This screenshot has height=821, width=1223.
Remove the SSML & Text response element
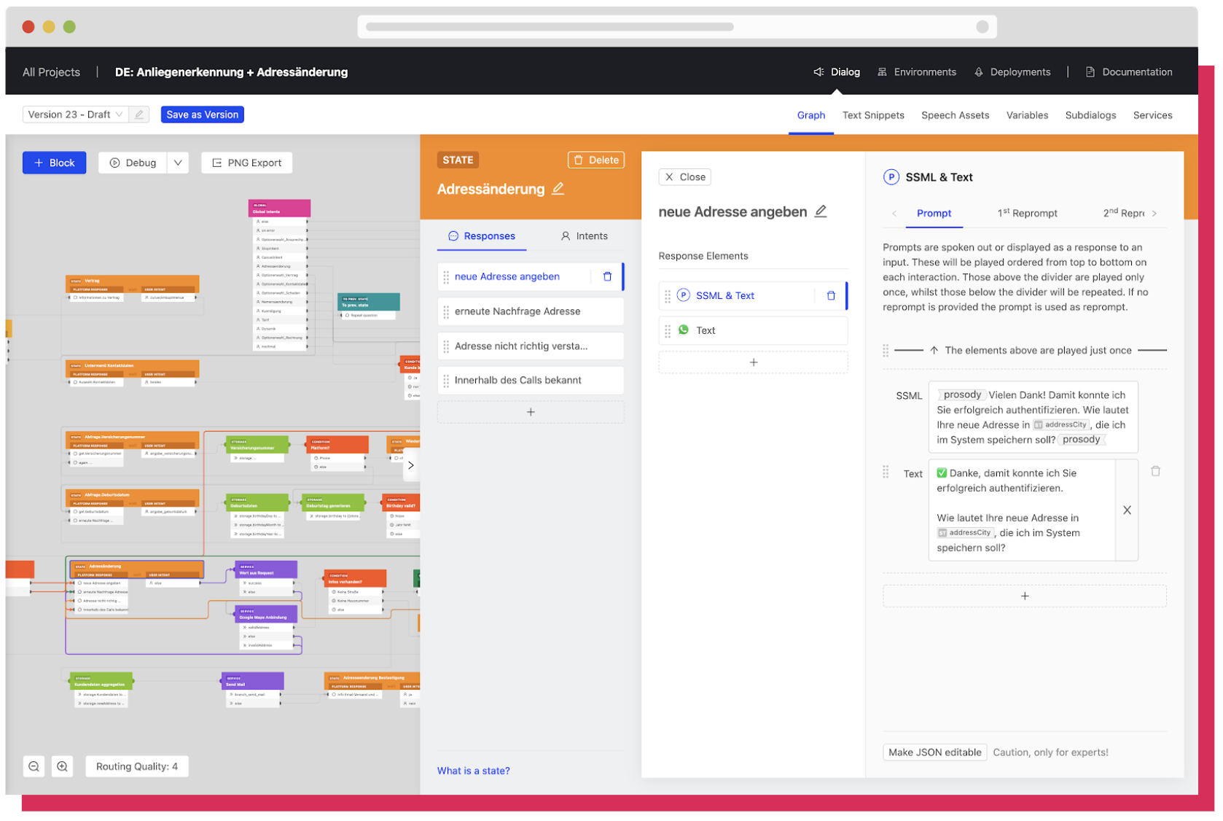pos(831,296)
